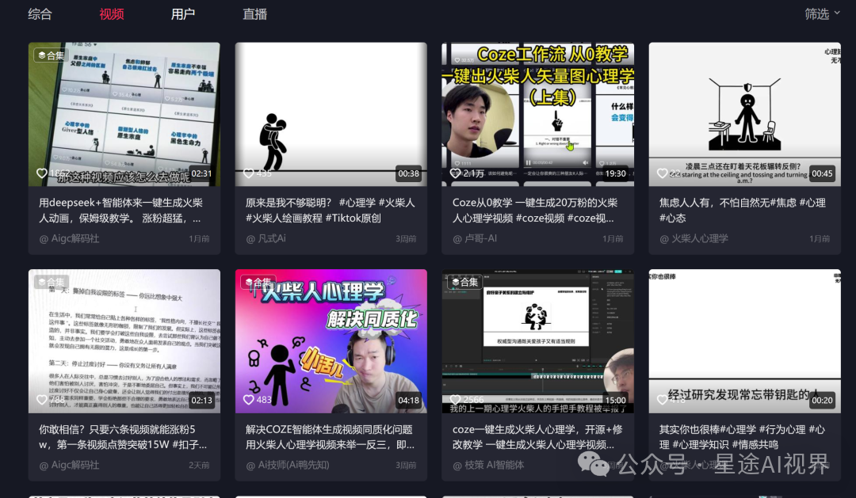Open the Coze工作流 从0教学 video thumbnail
856x498 pixels.
click(537, 114)
